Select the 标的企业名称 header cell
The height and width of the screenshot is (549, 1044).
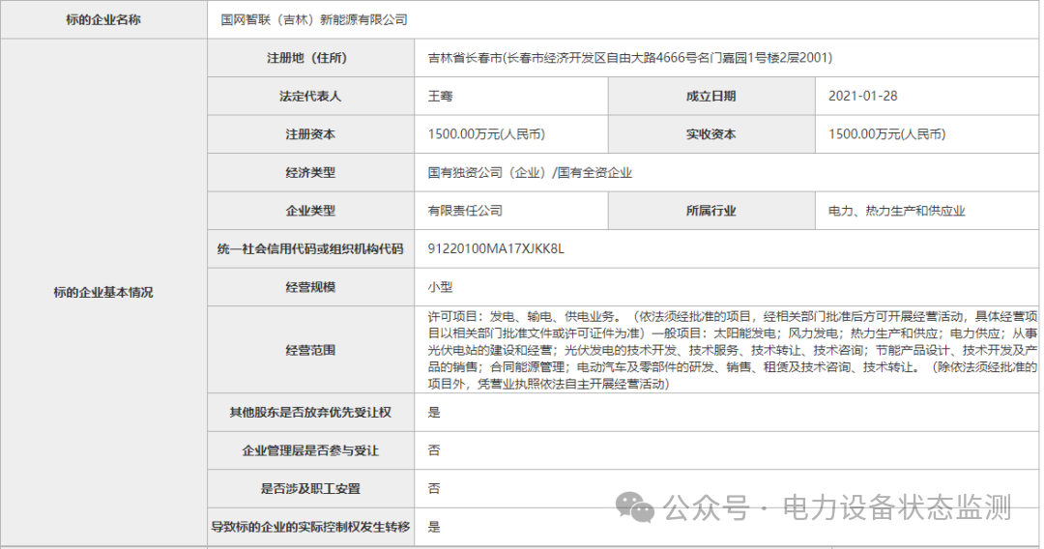[103, 19]
